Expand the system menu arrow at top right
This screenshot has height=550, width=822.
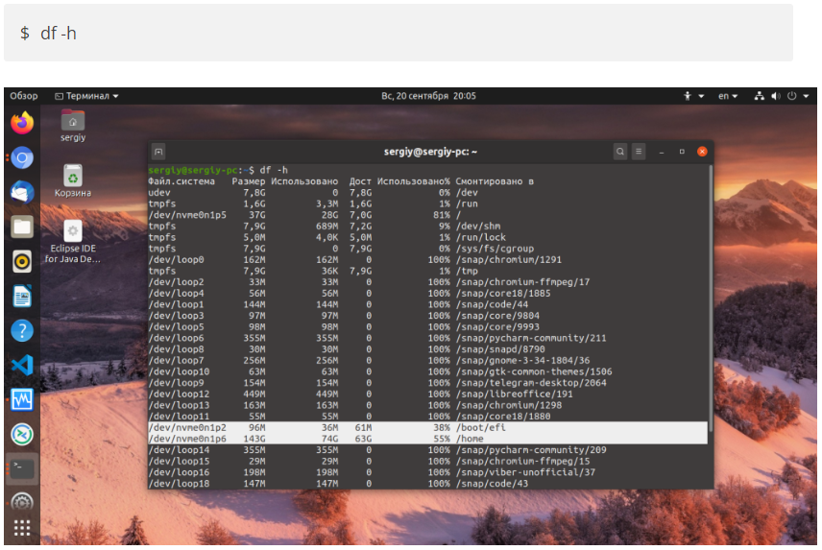807,96
